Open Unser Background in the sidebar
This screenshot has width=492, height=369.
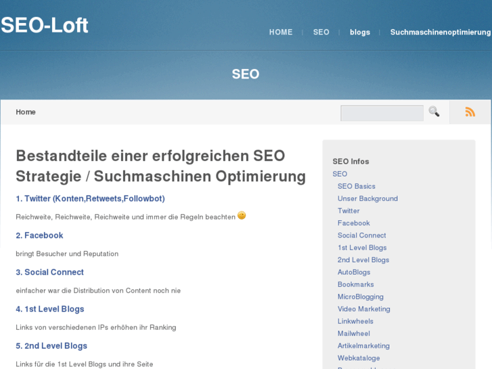pyautogui.click(x=367, y=198)
